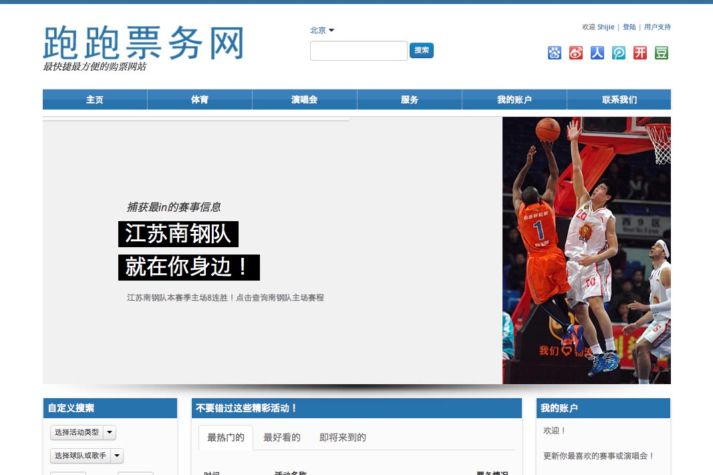Follow the 用户支持 link

[658, 27]
